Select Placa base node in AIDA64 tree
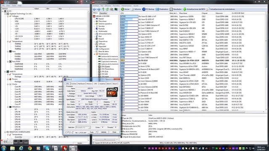 coord(101,21)
